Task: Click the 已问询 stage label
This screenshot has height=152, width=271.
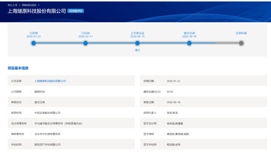Action: [85, 33]
